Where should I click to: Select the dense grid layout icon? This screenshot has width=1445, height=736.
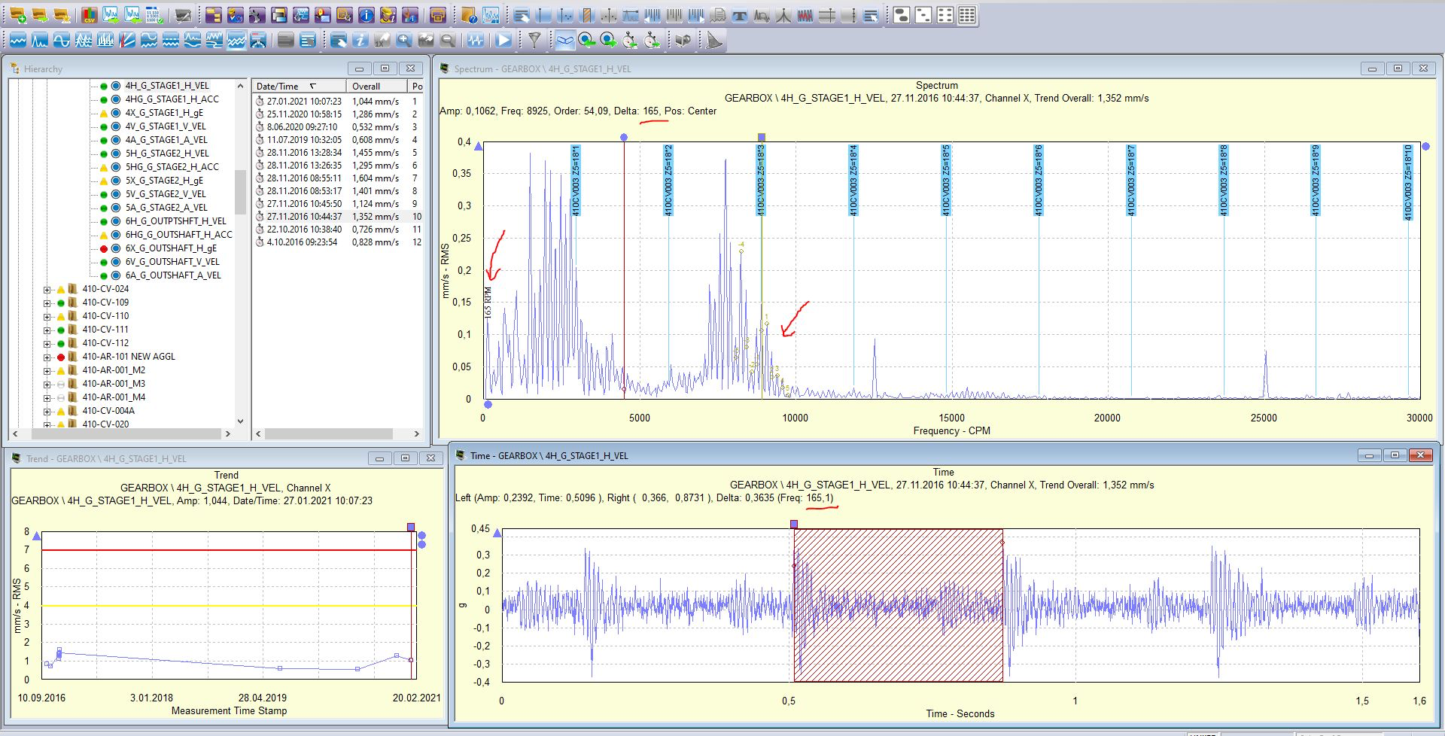tap(967, 15)
